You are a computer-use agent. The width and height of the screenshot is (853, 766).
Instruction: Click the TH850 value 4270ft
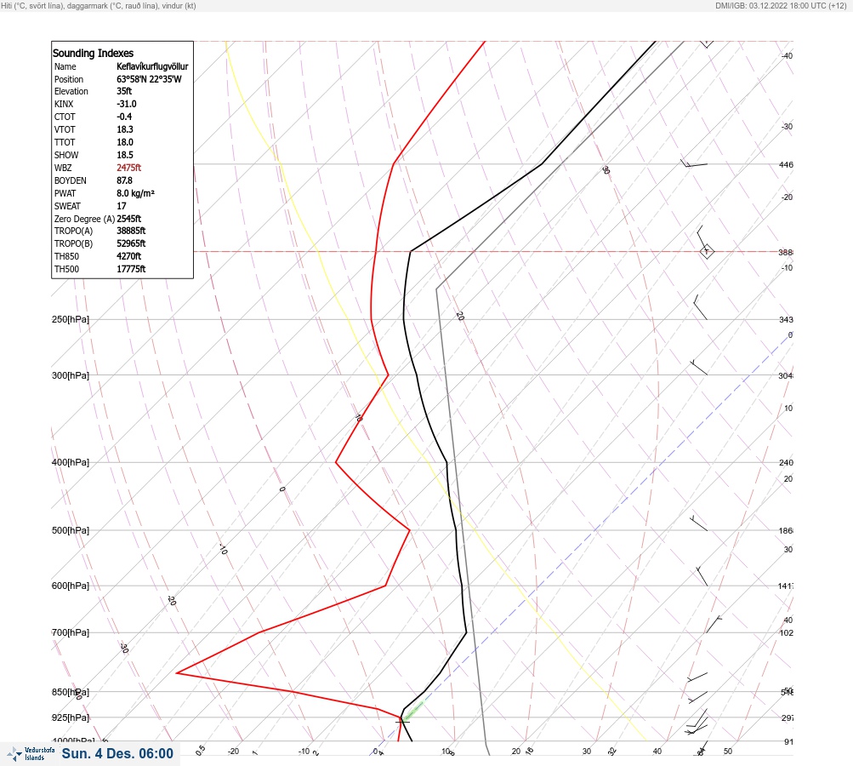point(129,256)
